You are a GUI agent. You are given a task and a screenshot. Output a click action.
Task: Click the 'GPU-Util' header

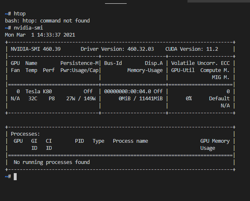click(183, 70)
